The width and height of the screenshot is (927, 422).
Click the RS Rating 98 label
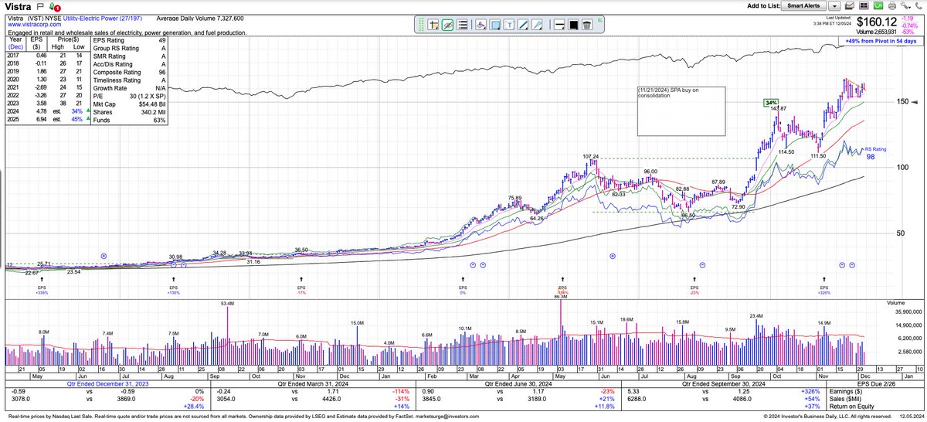[874, 153]
